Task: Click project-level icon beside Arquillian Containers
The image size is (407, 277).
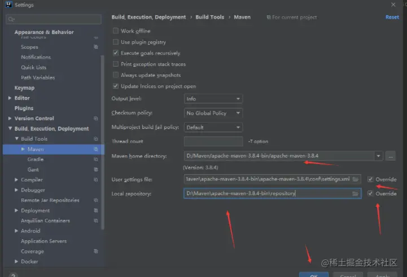Action: point(96,220)
